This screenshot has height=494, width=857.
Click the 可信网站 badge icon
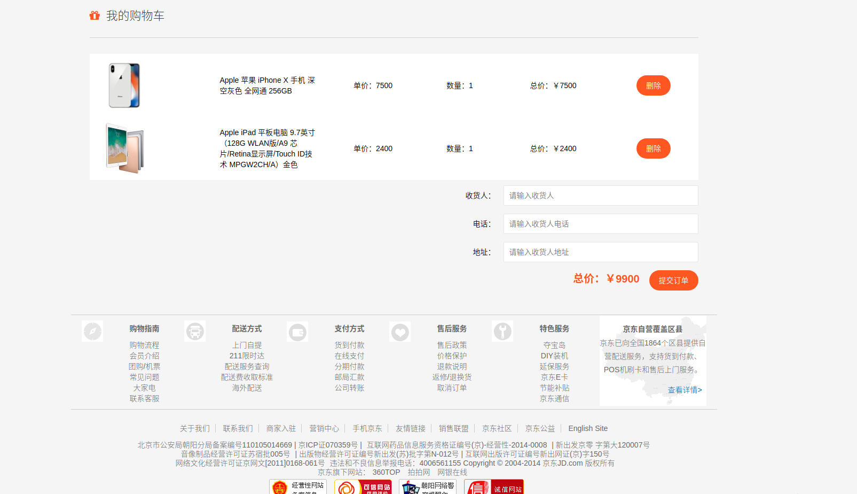363,487
